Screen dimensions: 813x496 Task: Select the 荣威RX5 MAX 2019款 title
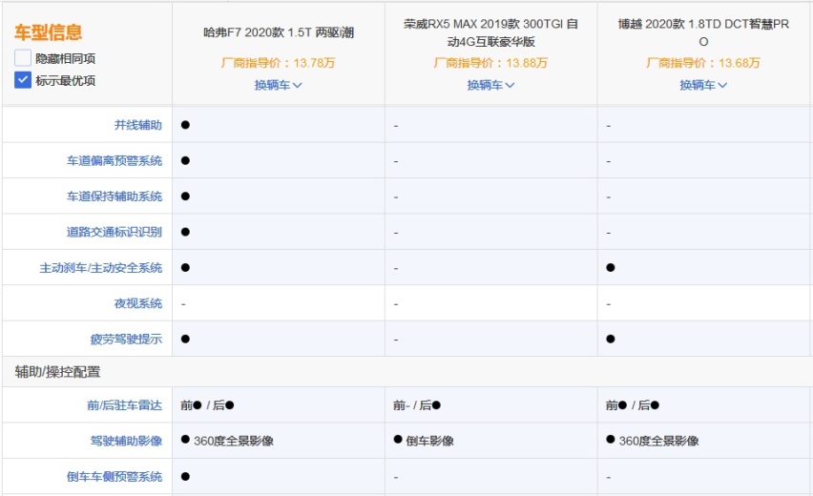point(491,32)
